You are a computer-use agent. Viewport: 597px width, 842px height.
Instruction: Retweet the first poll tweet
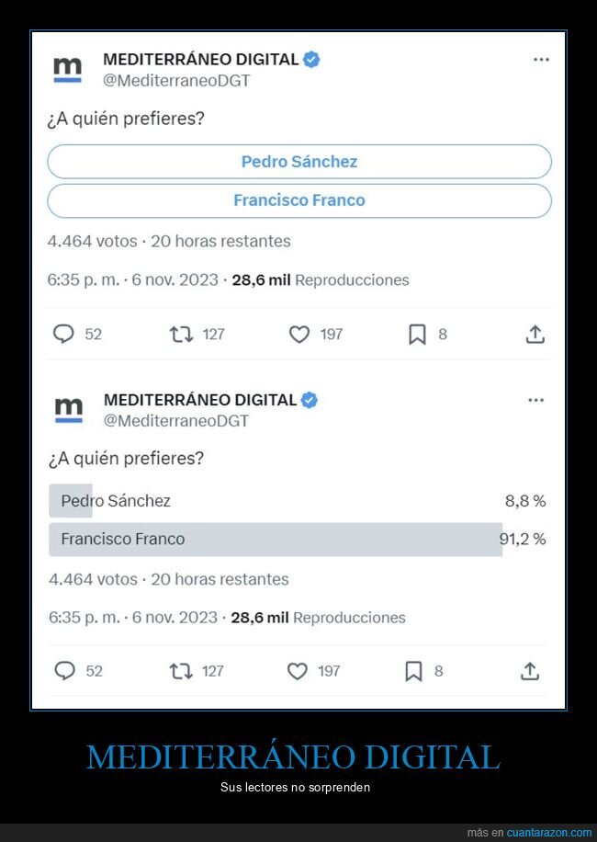click(x=181, y=334)
